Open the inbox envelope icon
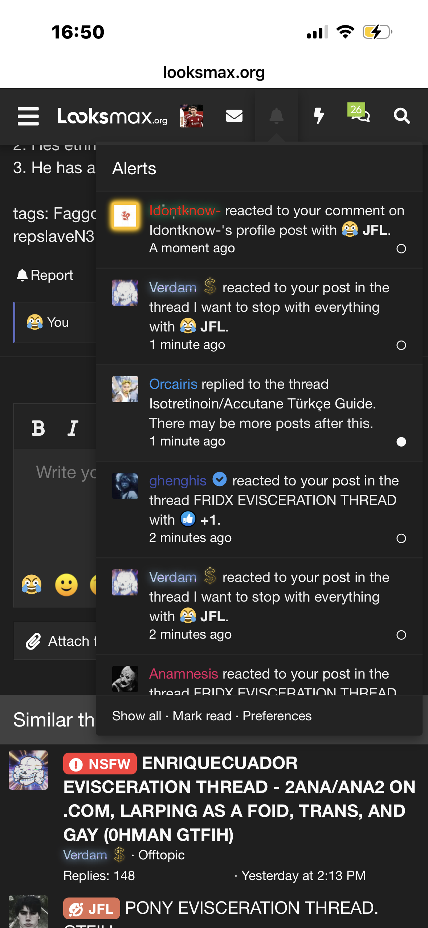 pyautogui.click(x=234, y=116)
